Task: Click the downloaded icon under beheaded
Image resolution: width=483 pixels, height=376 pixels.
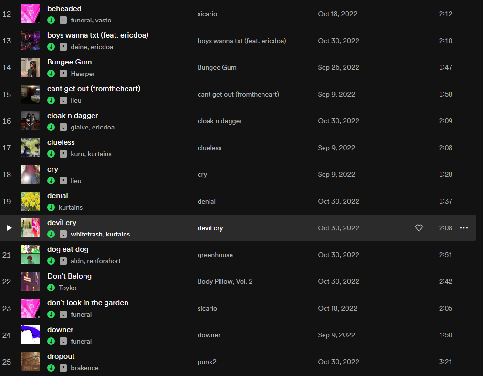Action: pyautogui.click(x=51, y=20)
